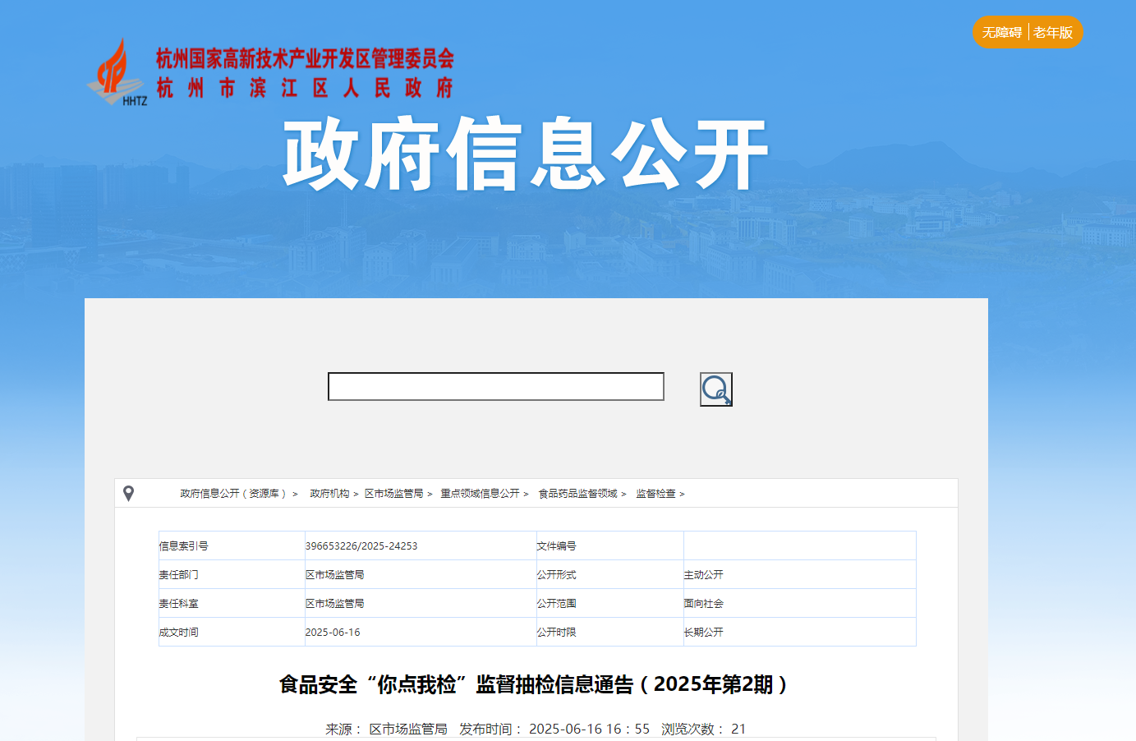Open the 区市场监管局 breadcrumb link
Viewport: 1136px width, 741px height.
point(394,494)
